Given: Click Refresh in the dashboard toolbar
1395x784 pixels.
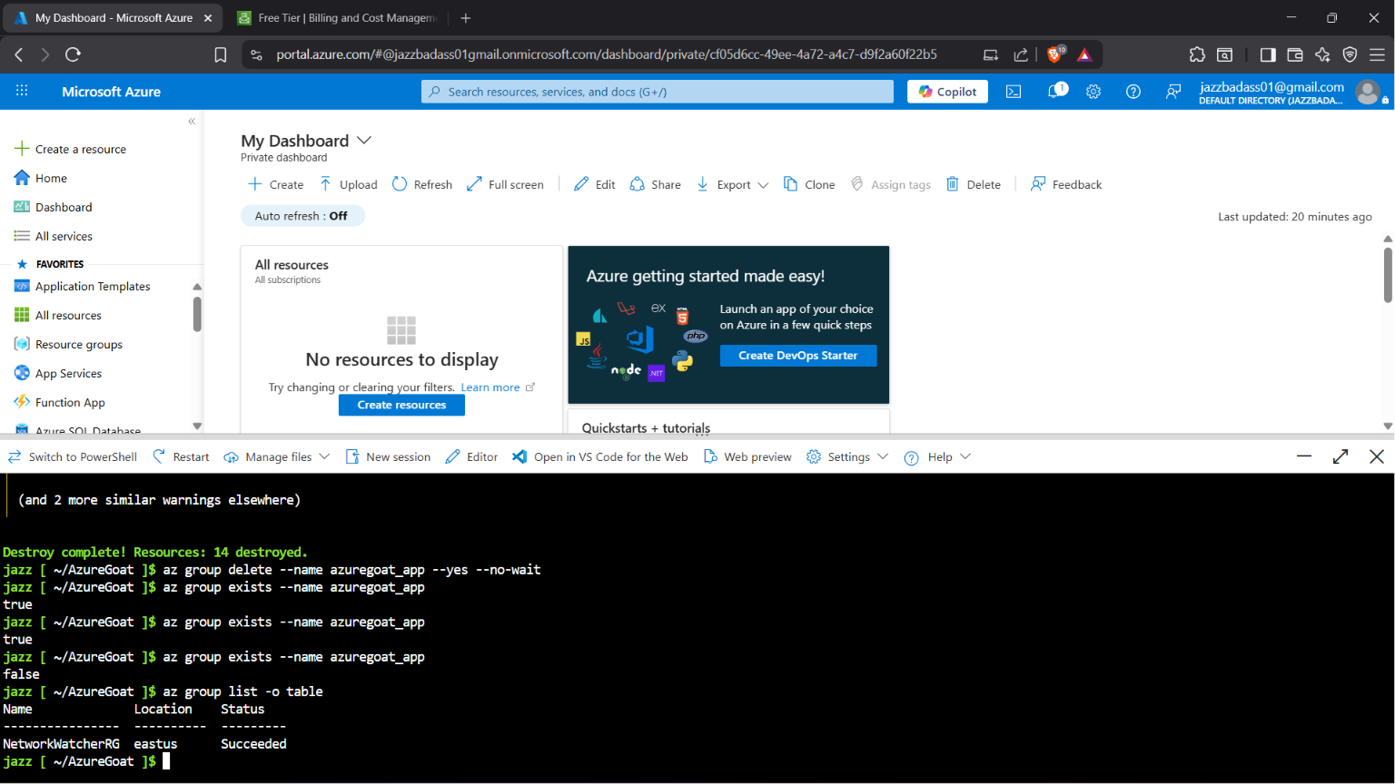Looking at the screenshot, I should click(x=422, y=184).
